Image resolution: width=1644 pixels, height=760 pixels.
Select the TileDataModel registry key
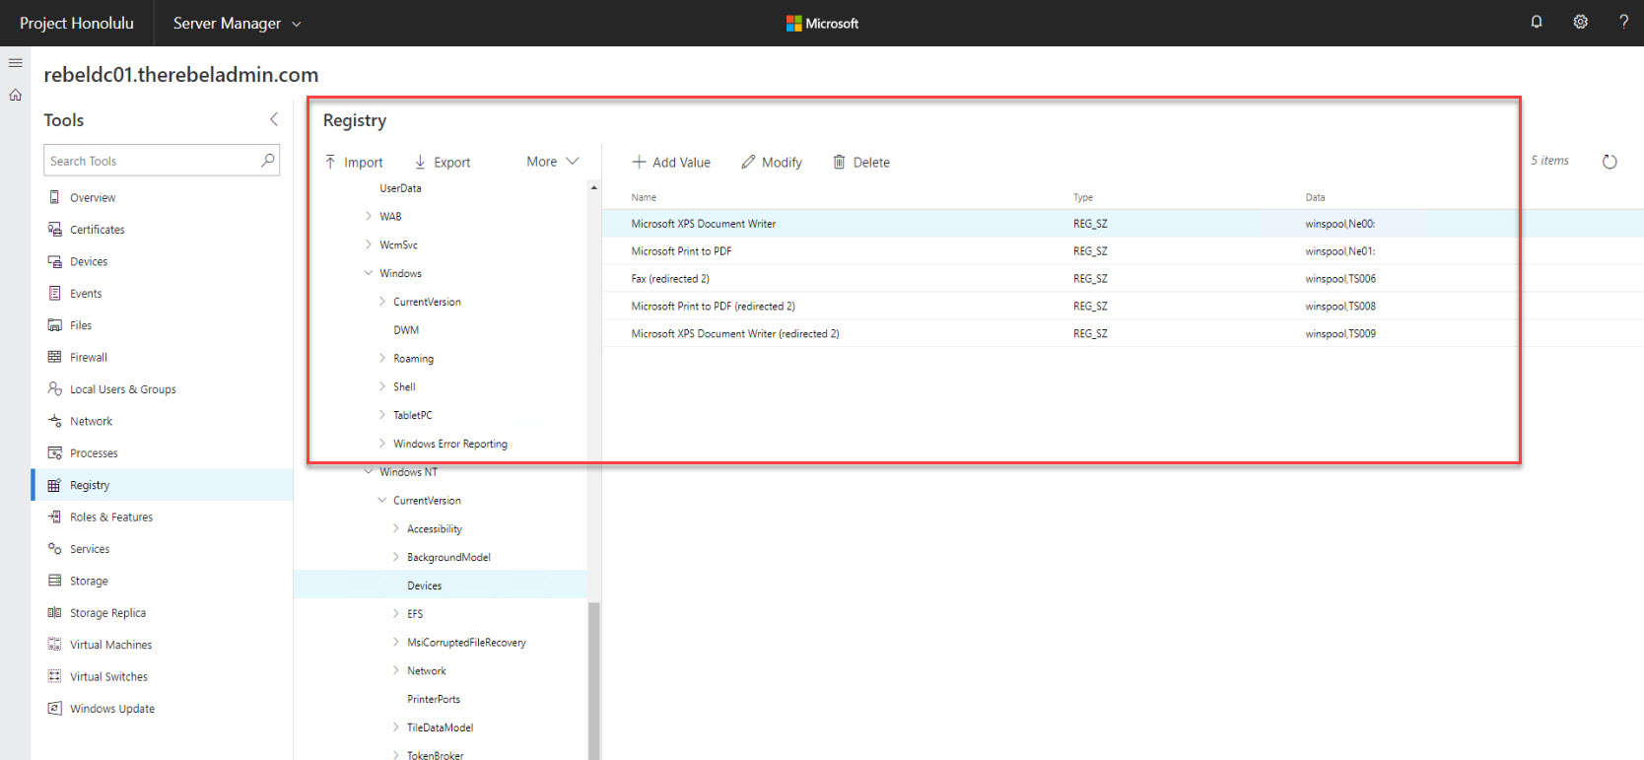(440, 727)
